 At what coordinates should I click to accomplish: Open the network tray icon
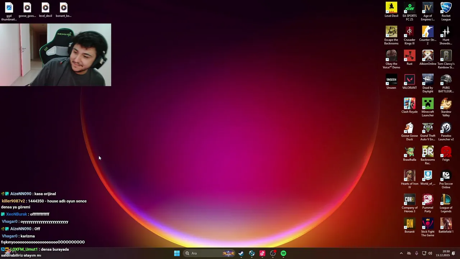(x=424, y=253)
